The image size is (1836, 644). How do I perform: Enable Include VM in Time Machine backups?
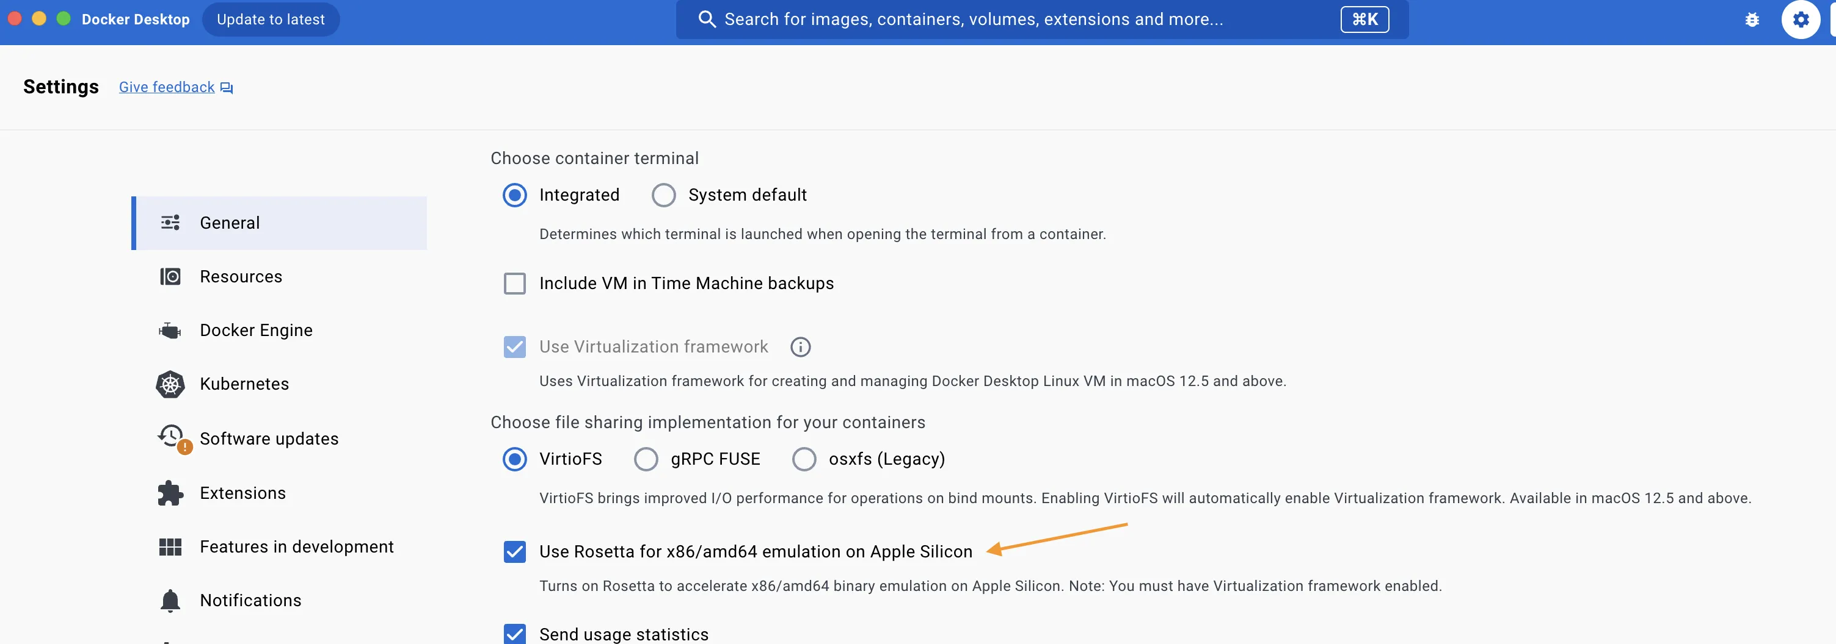tap(515, 284)
